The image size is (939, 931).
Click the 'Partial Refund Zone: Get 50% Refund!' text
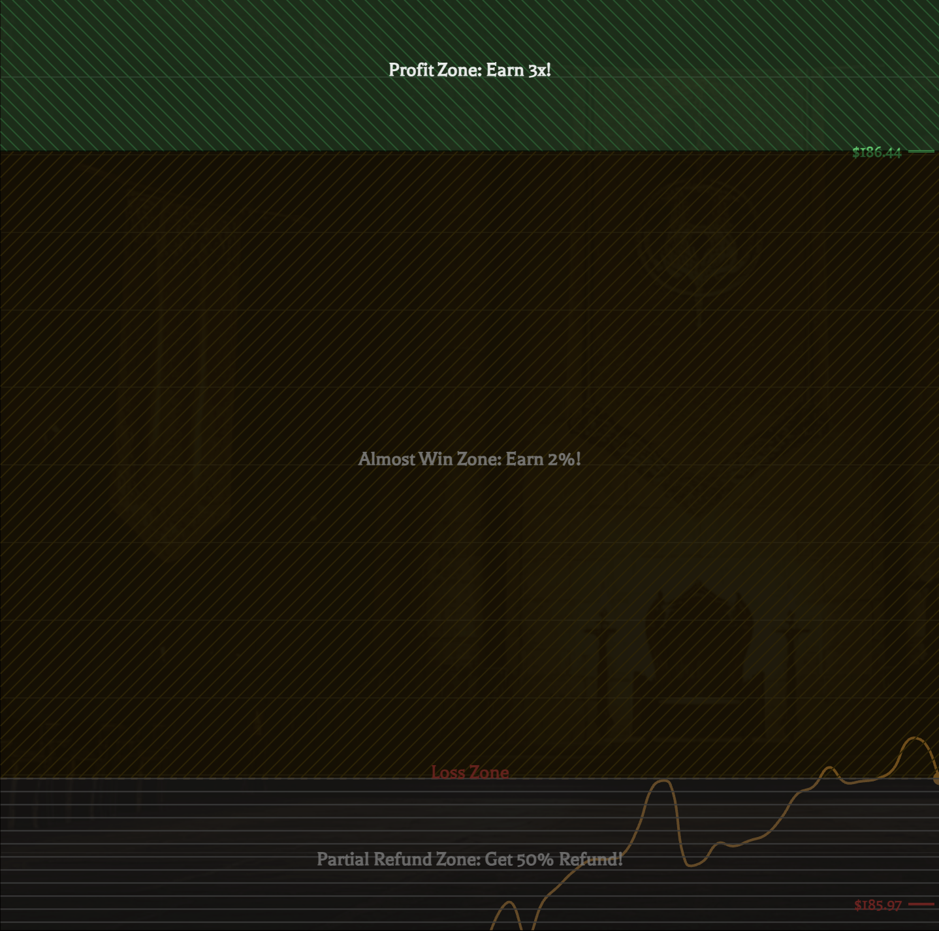469,859
